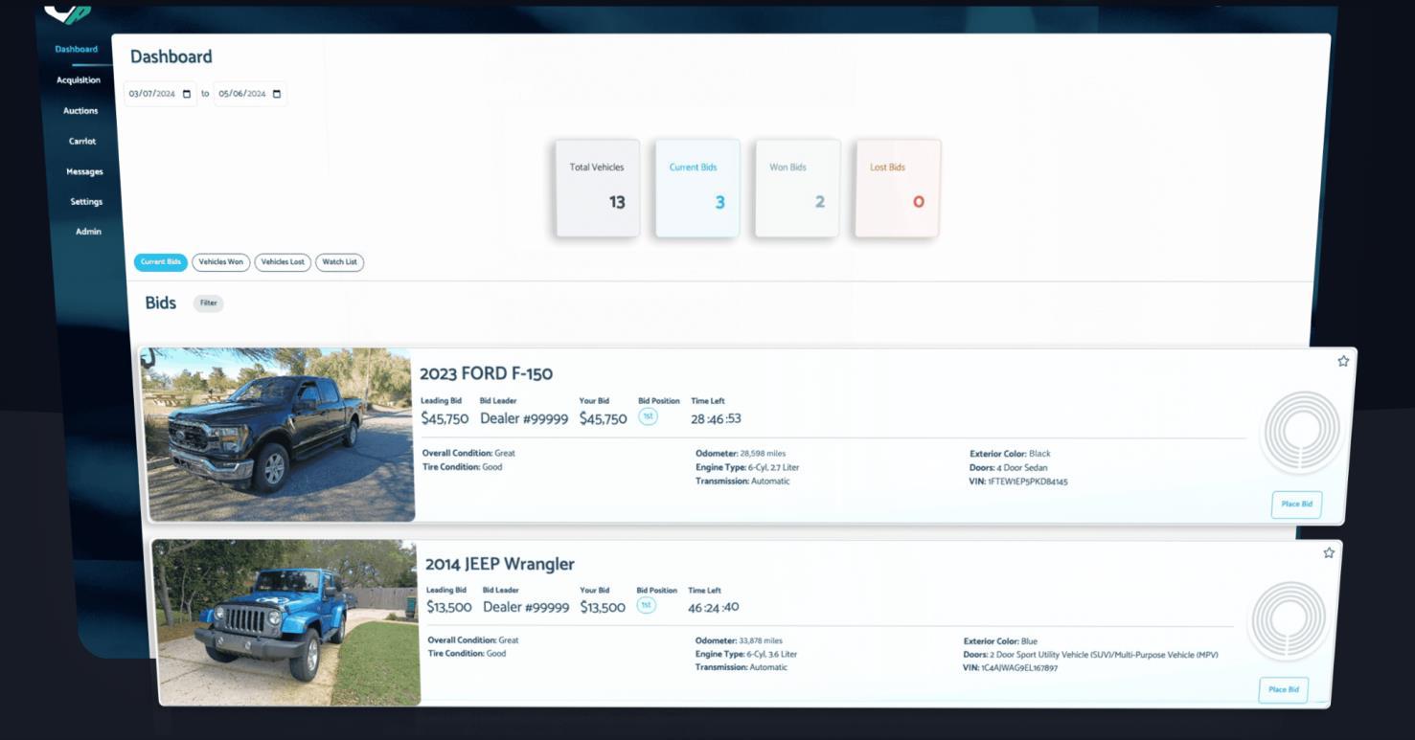
Task: Open the Jeep Wrangler vehicle photo
Action: pos(286,623)
